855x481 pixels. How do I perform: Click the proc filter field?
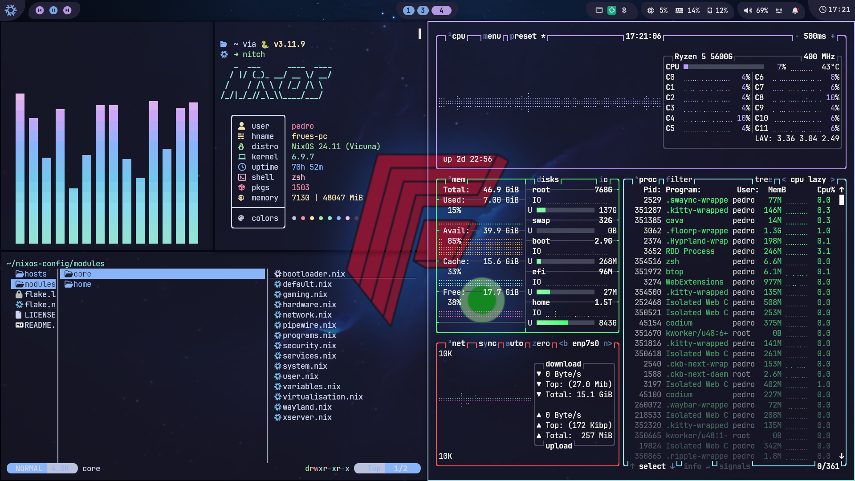[679, 179]
